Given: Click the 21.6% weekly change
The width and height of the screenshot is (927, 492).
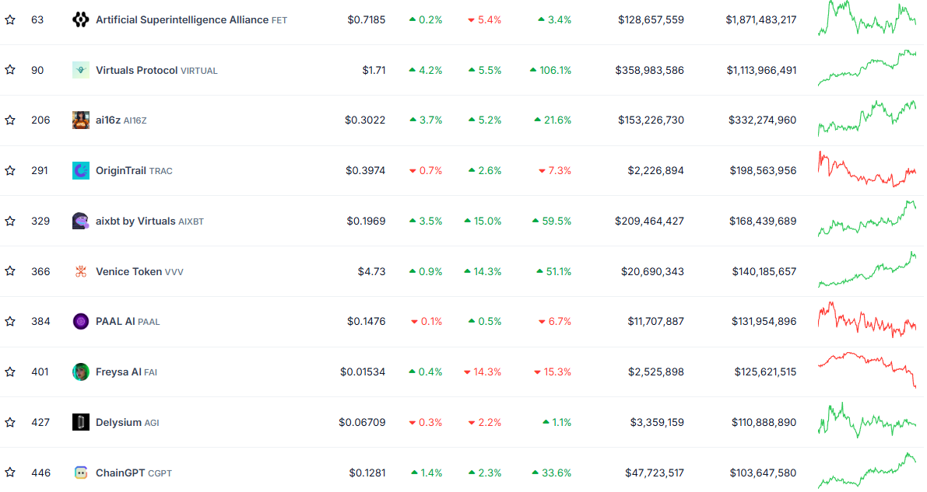Looking at the screenshot, I should click(x=553, y=120).
